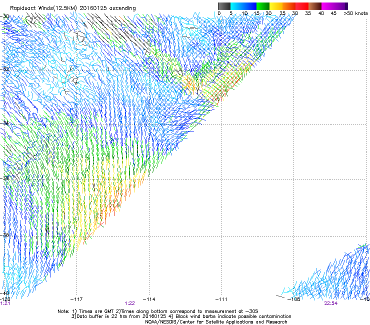
Task: Click the '1:22' purple time stamp
Action: click(129, 303)
